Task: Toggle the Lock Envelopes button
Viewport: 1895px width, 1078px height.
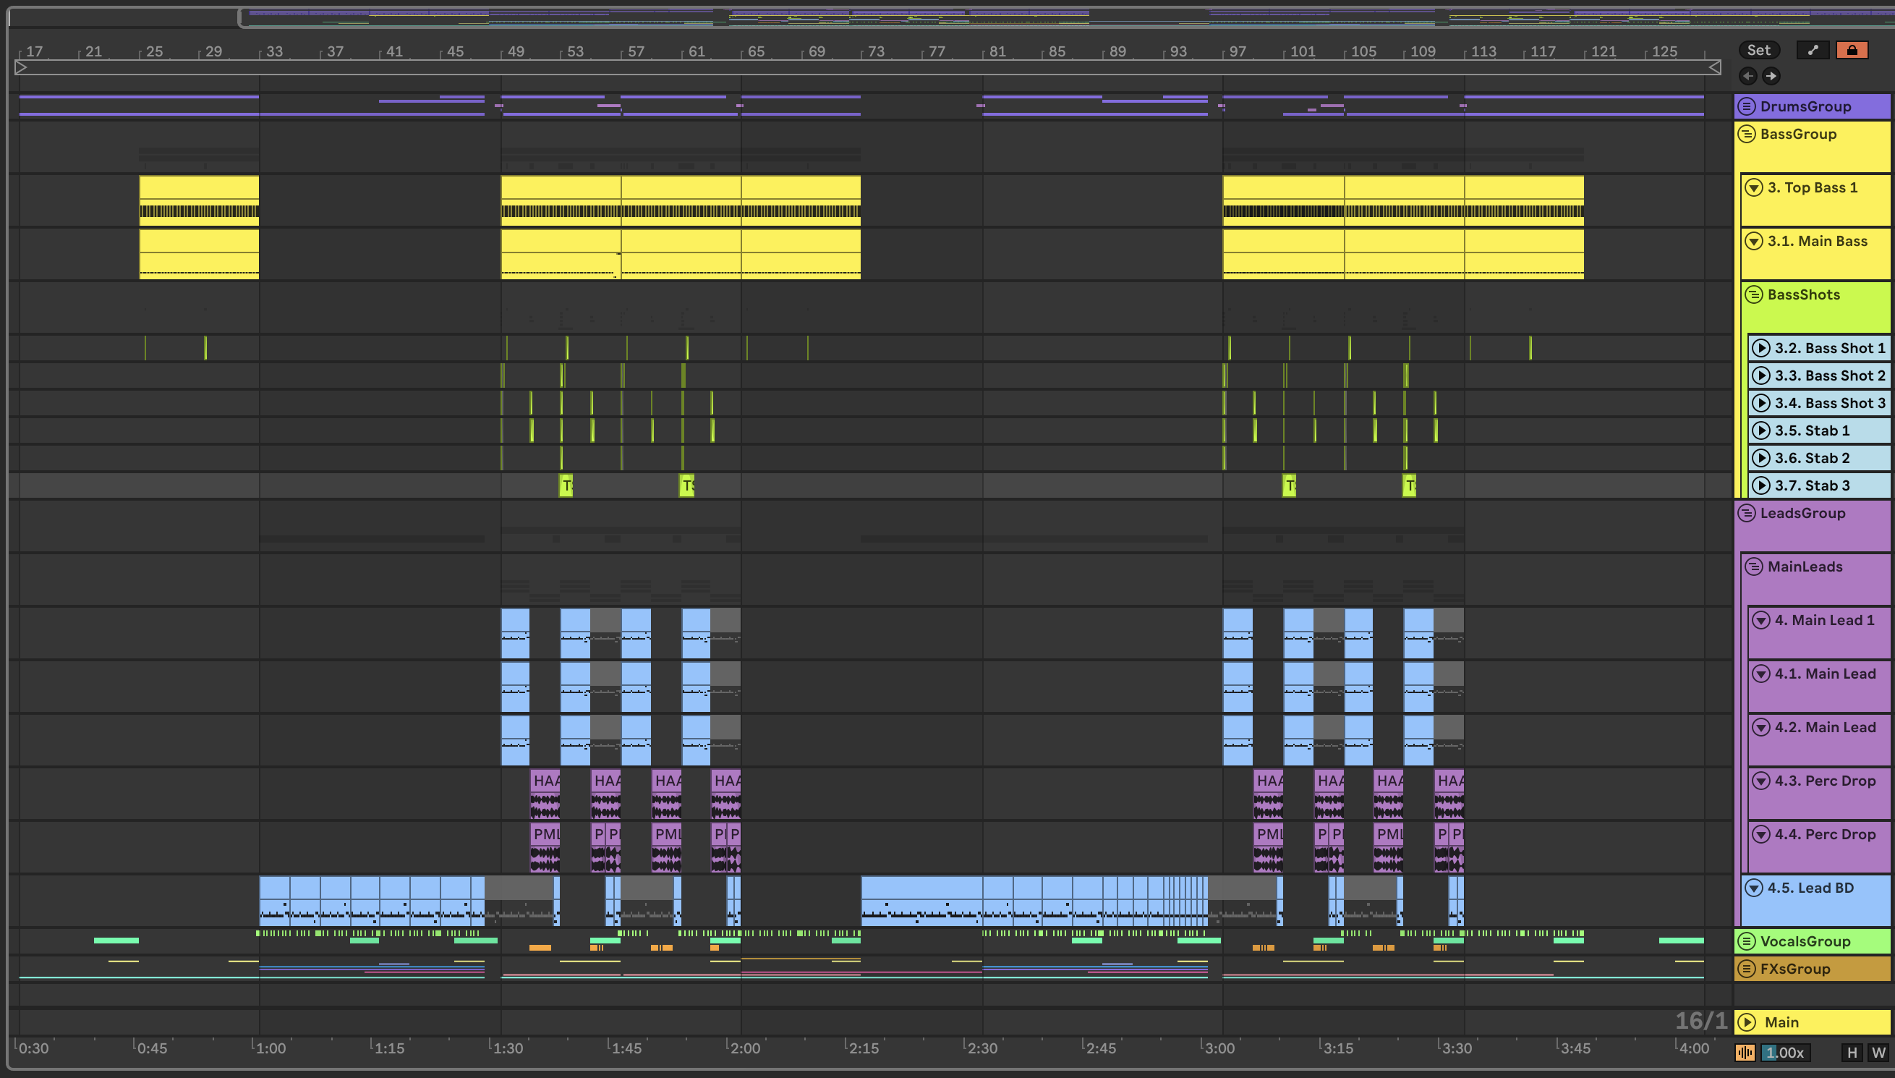Action: [1852, 50]
